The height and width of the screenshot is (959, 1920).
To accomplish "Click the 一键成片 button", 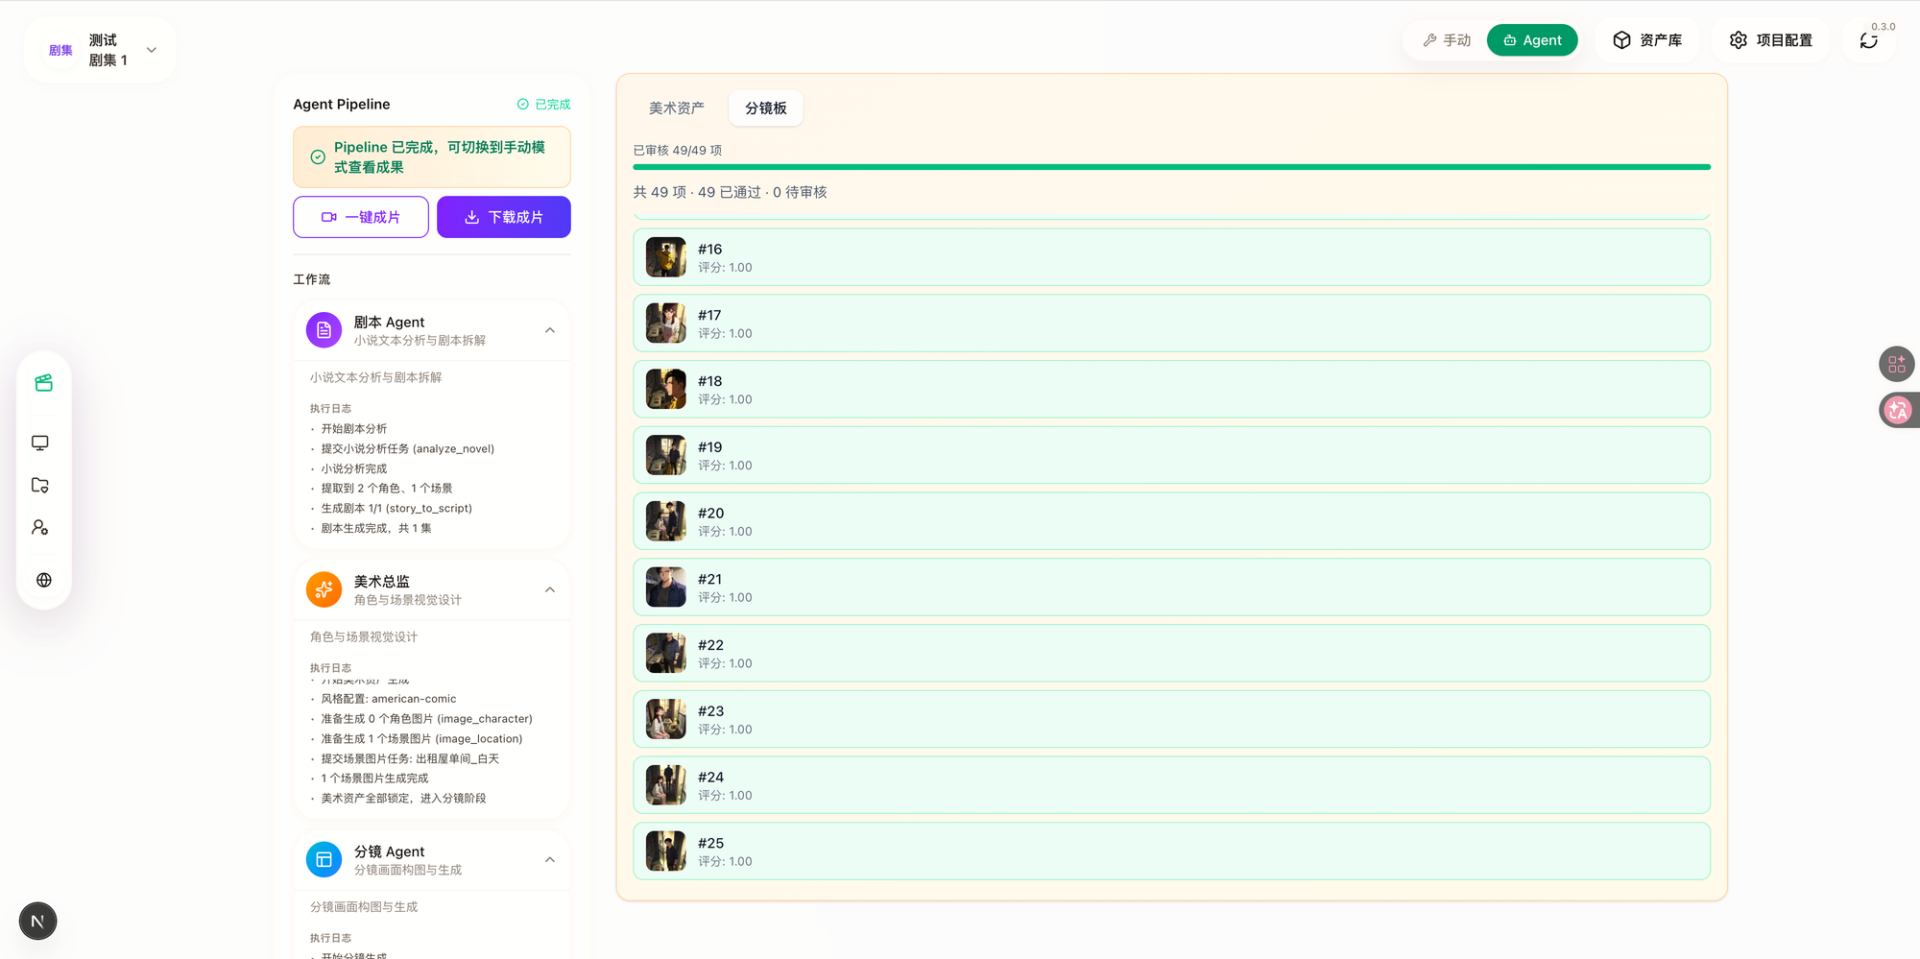I will (361, 217).
